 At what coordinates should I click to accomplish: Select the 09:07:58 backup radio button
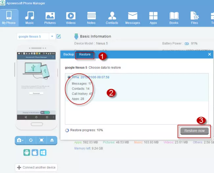pos(69,77)
